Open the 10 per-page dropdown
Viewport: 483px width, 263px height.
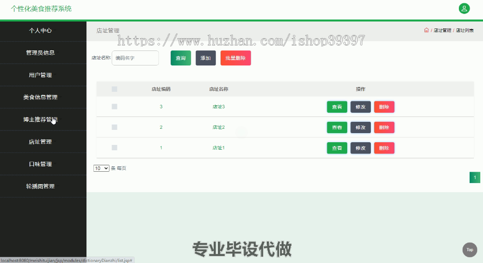coord(101,168)
